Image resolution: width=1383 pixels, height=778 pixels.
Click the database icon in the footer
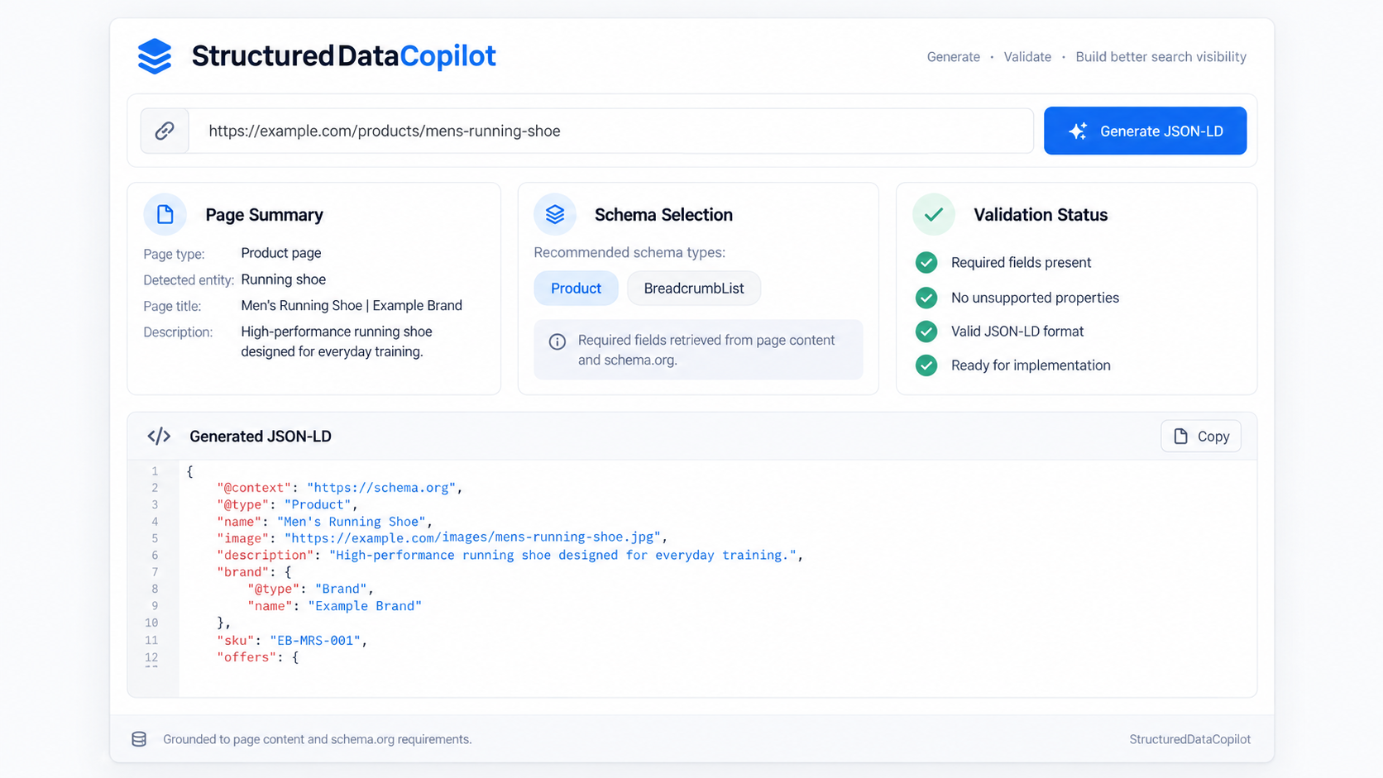point(139,739)
